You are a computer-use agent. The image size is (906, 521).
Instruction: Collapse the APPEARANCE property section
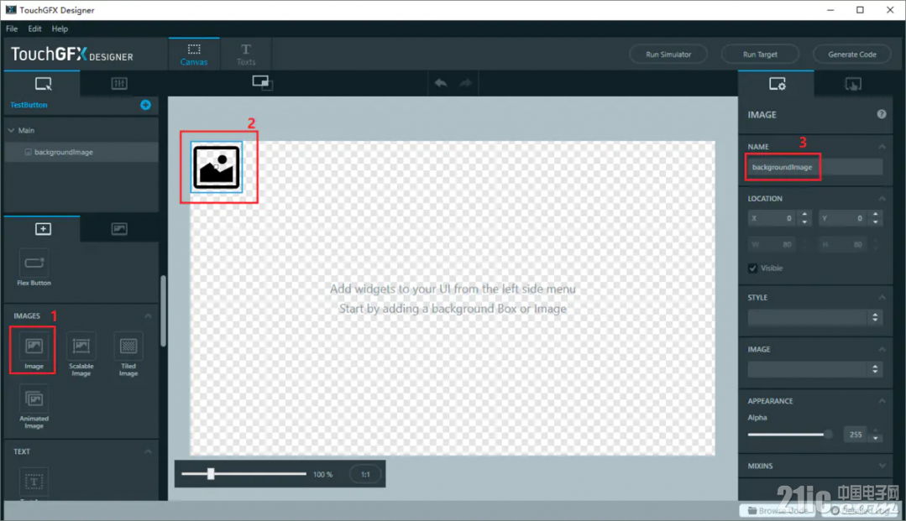point(882,401)
